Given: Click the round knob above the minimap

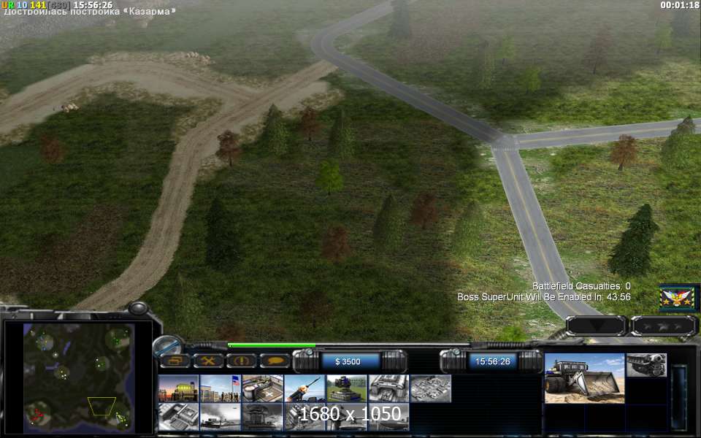Looking at the screenshot, I should (x=139, y=308).
